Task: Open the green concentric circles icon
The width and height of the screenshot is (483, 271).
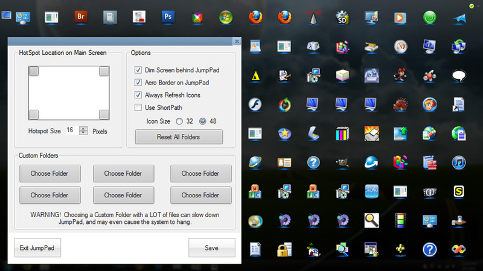Action: tap(429, 18)
